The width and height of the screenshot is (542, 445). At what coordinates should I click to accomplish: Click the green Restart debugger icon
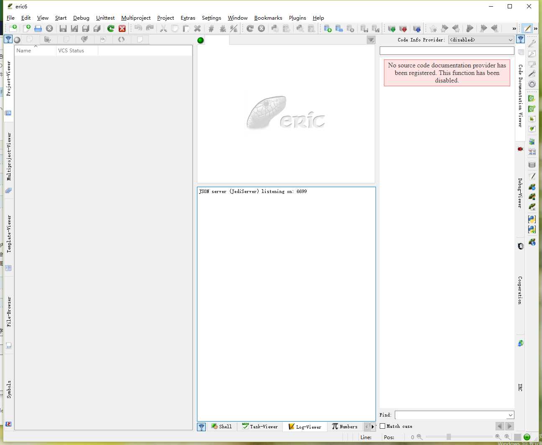(111, 28)
